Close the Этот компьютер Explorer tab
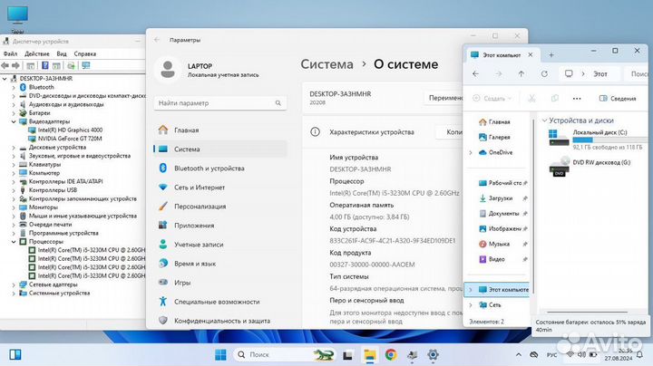Image resolution: width=653 pixels, height=366 pixels. [531, 55]
